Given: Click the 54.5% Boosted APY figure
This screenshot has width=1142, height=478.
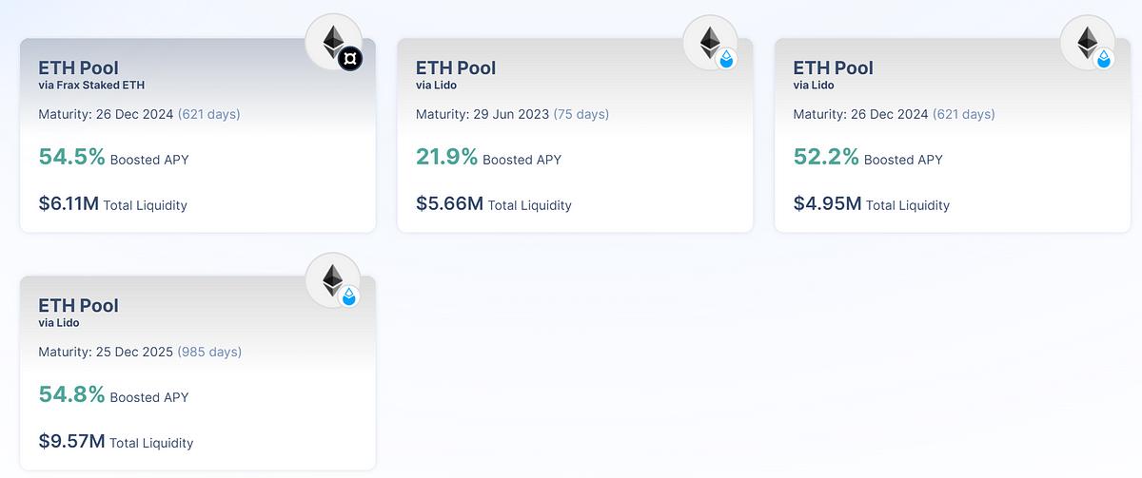Looking at the screenshot, I should click(71, 157).
